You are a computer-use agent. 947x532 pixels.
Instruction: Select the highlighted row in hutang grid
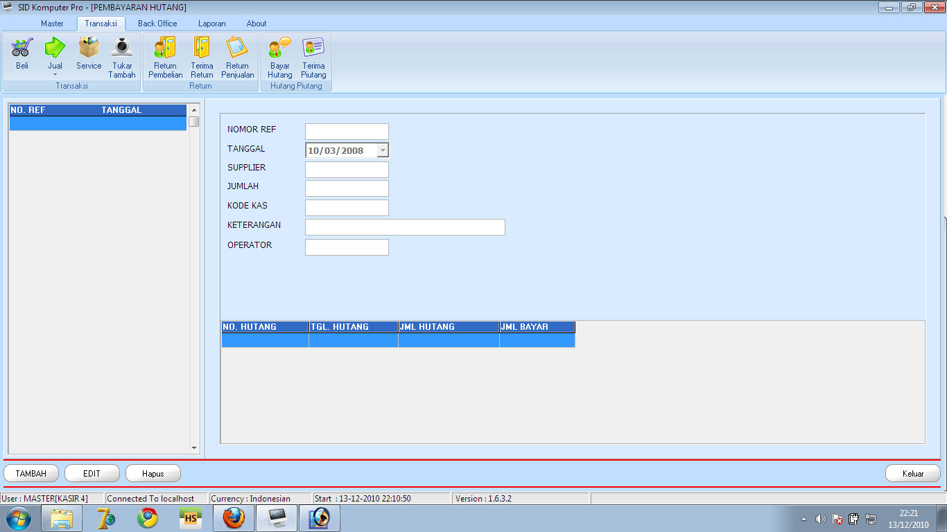[398, 340]
